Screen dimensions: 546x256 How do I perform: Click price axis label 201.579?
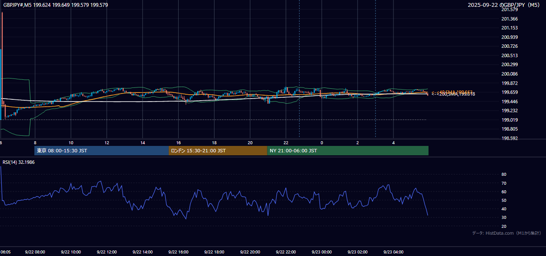[x=509, y=9]
